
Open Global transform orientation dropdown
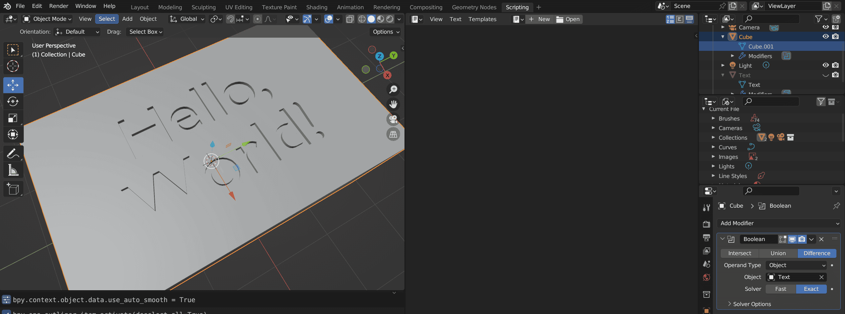click(187, 19)
